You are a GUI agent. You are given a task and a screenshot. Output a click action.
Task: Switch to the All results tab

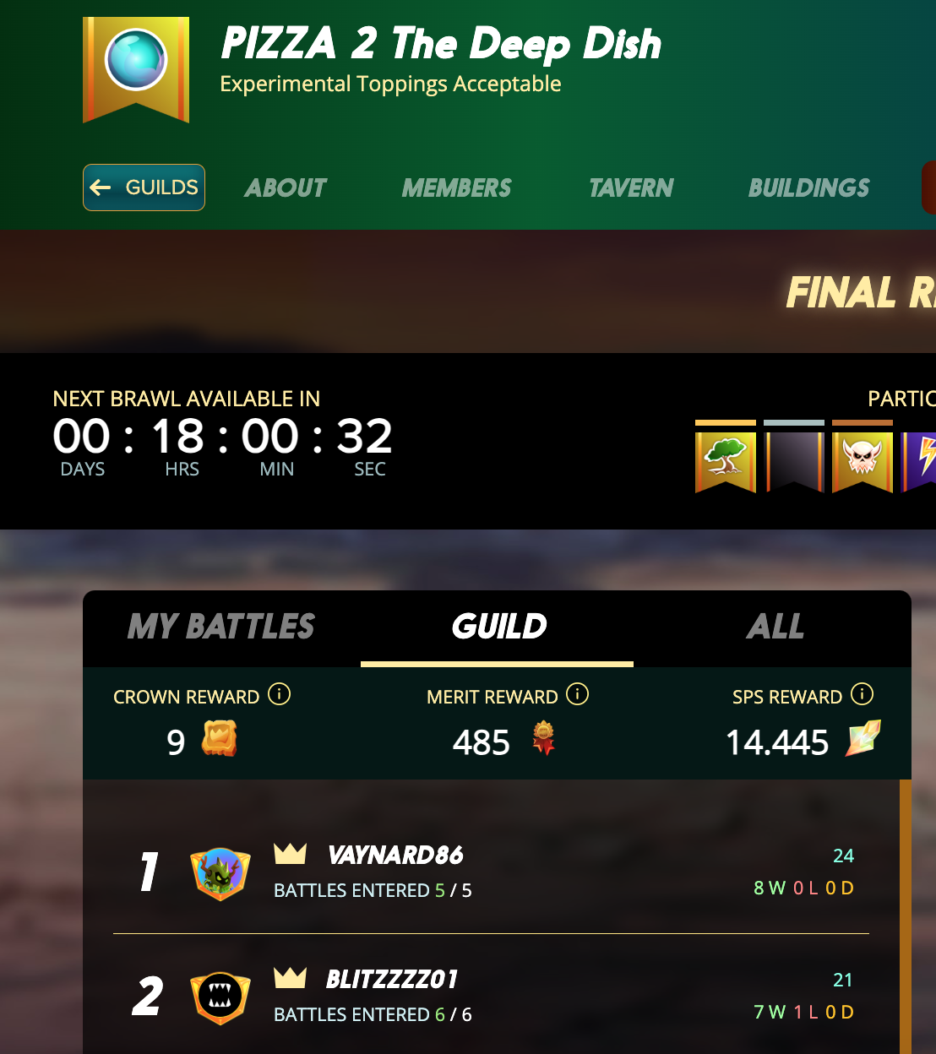click(775, 627)
